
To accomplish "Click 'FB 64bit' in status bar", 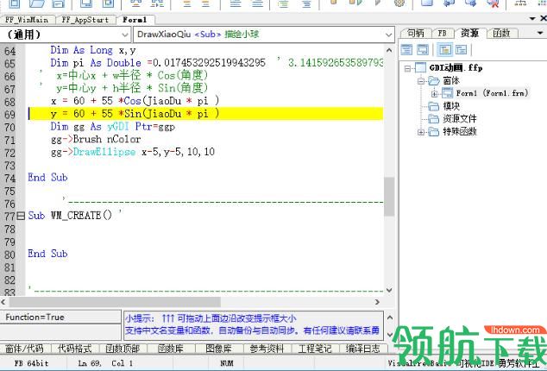I will (31, 363).
